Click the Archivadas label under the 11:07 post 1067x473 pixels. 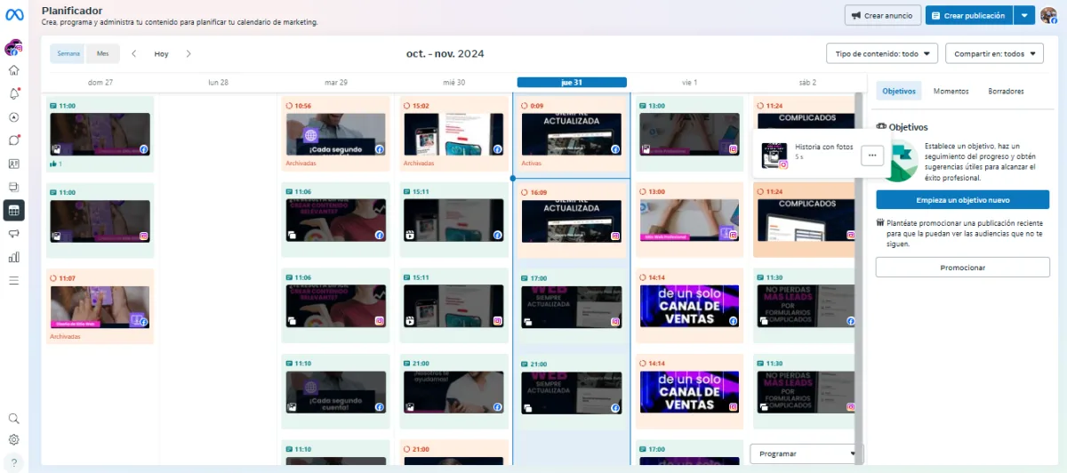click(x=65, y=336)
